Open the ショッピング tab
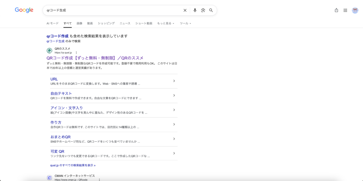This screenshot has width=363, height=181. [x=106, y=23]
